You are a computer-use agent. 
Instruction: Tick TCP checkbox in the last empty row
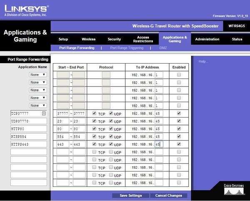94,183
